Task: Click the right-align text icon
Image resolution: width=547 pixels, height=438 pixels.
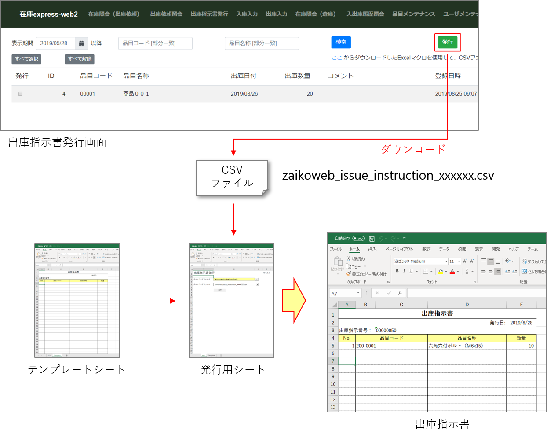Action: (x=497, y=271)
